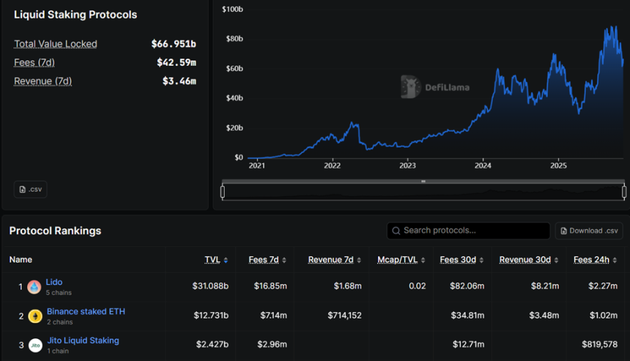Click the Name column header

click(x=21, y=260)
